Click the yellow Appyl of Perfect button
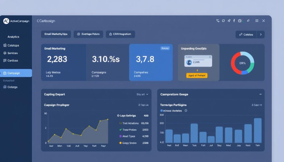The height and width of the screenshot is (162, 284). [x=197, y=75]
